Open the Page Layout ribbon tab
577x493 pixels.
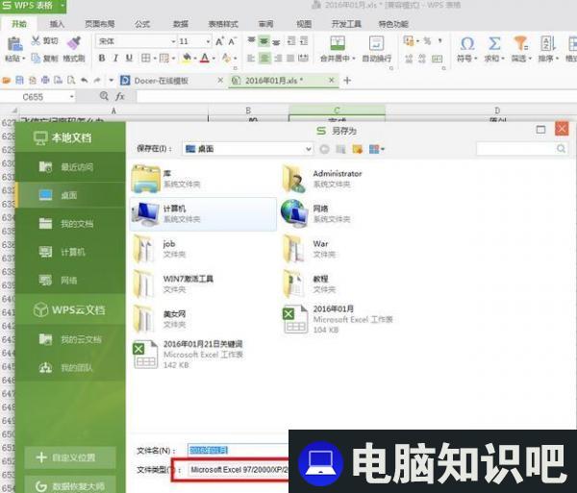point(100,24)
